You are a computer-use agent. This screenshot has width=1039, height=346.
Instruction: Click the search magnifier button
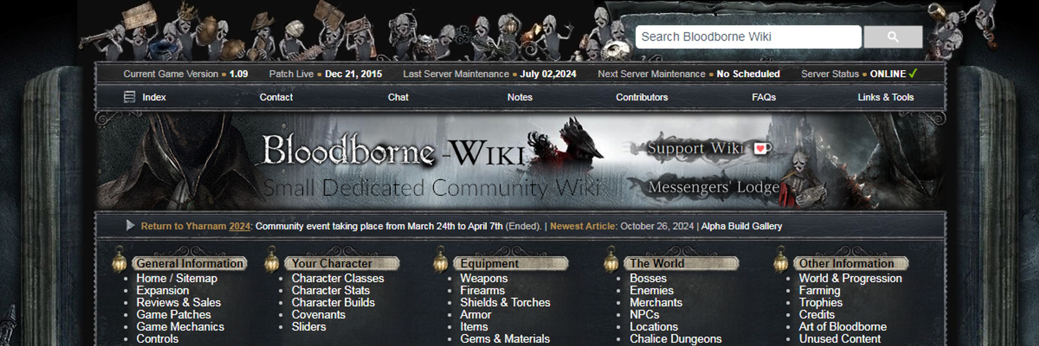pos(893,37)
